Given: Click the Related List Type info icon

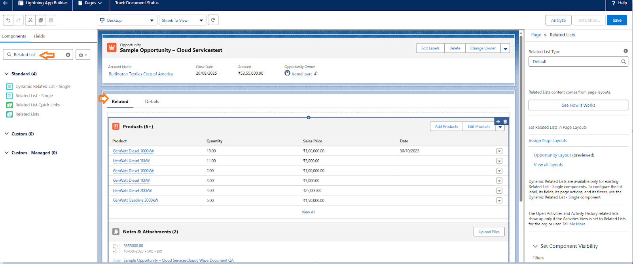Looking at the screenshot, I should click(x=625, y=51).
